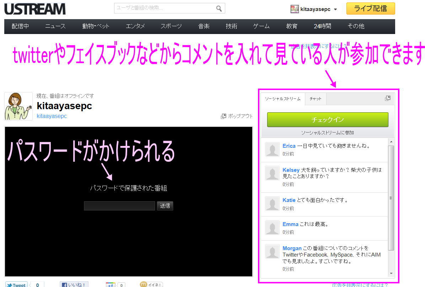Click the ポップアウト popout icon for the player
This screenshot has height=287, width=425.
click(224, 116)
